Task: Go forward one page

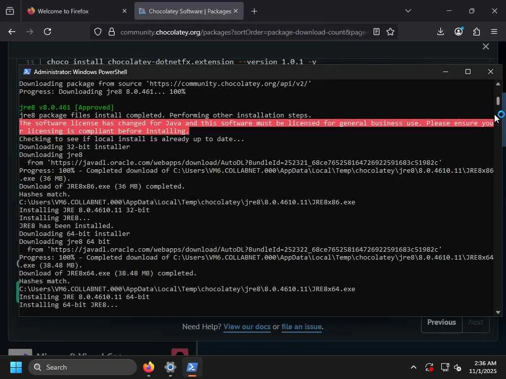Action: (30, 32)
